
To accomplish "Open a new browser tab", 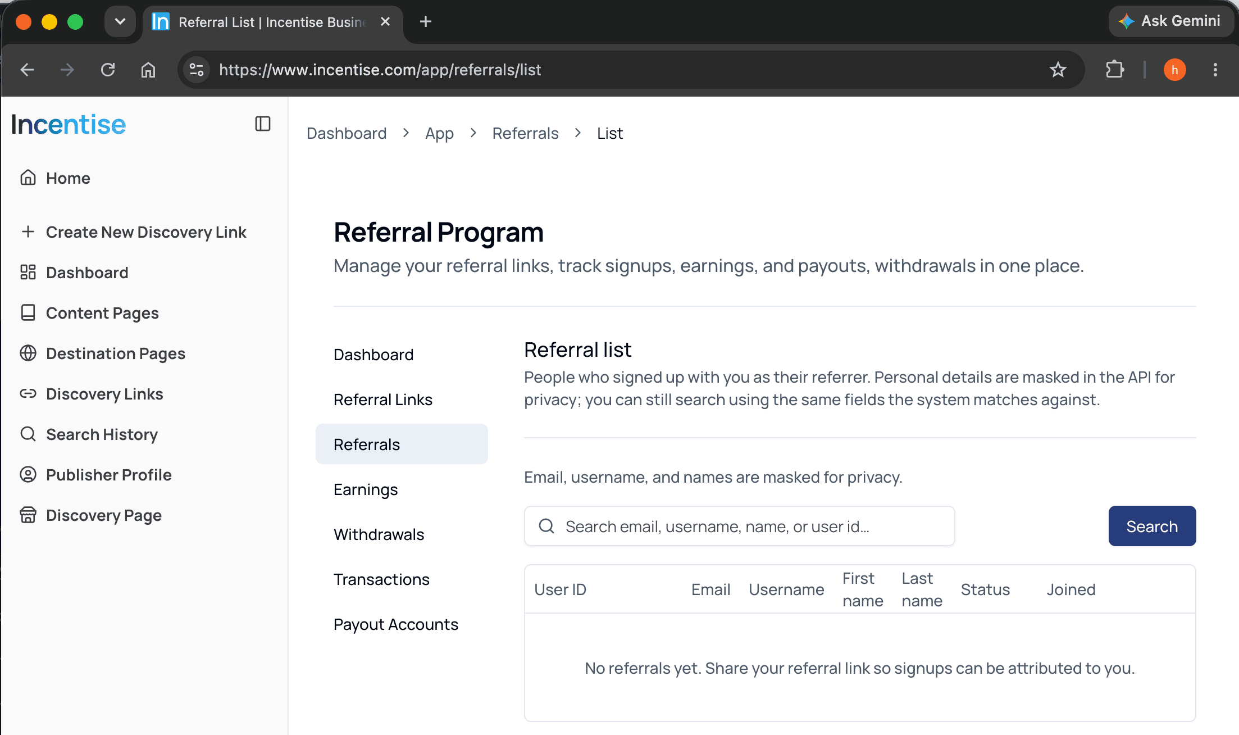I will pos(426,22).
